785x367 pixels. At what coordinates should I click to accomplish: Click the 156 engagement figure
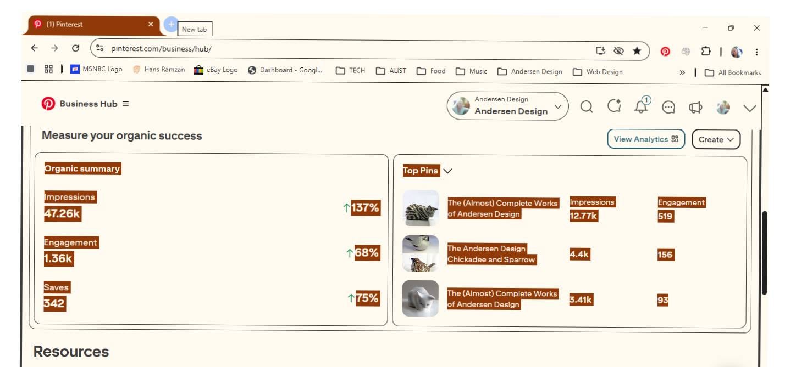(665, 255)
